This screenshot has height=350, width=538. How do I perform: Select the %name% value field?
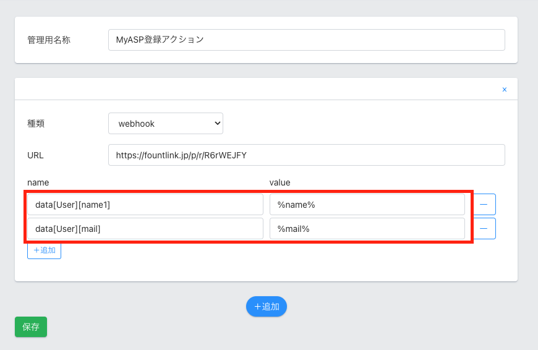pyautogui.click(x=367, y=205)
